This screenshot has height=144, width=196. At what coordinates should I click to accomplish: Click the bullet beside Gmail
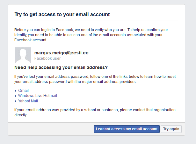(16, 91)
